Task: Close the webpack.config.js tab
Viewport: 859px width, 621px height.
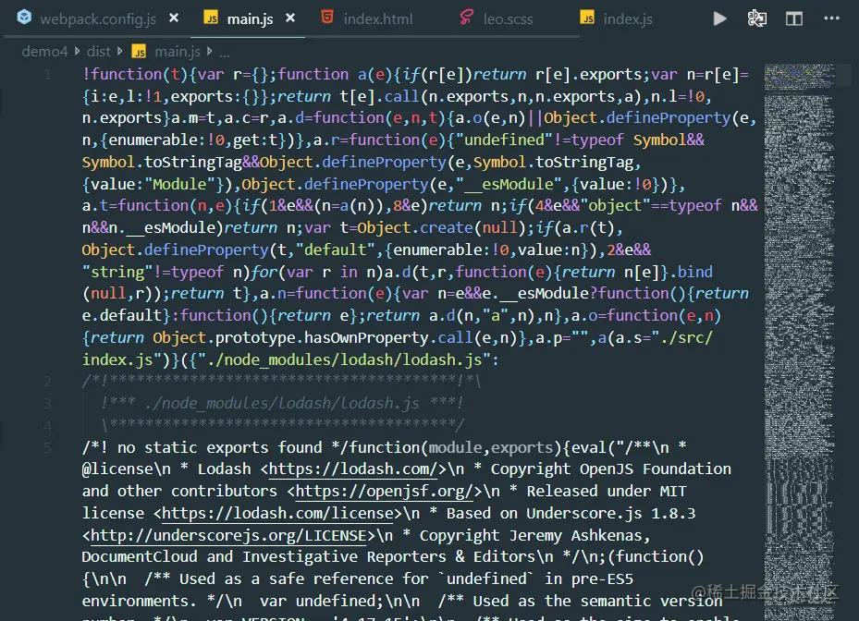Action: pyautogui.click(x=172, y=17)
